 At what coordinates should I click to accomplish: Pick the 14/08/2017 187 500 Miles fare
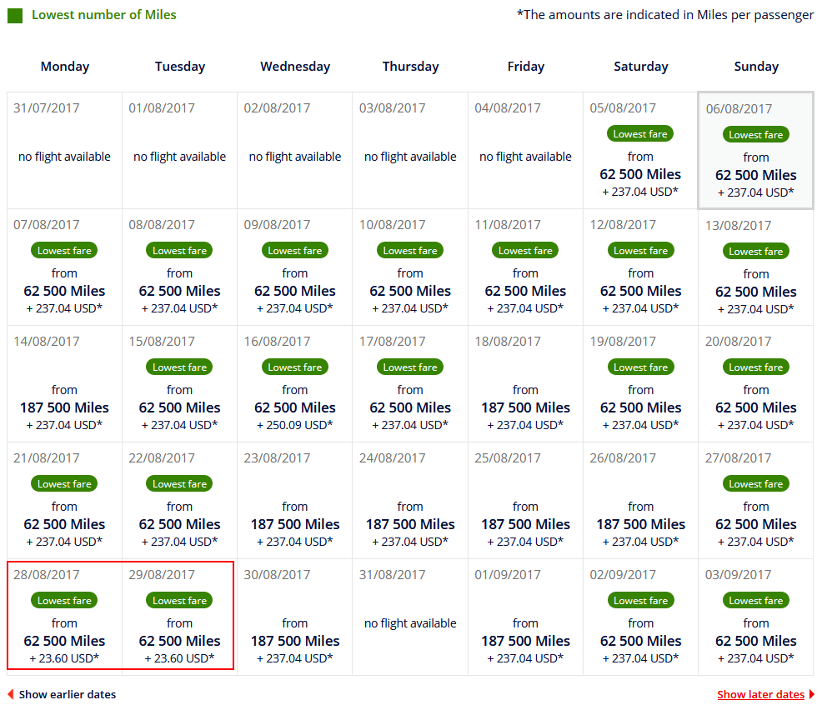pos(64,383)
